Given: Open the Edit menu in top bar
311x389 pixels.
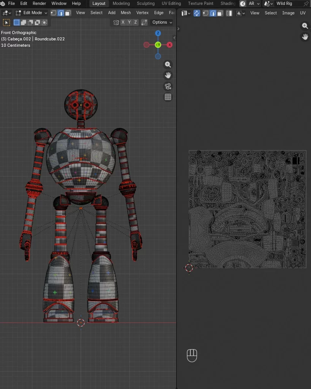Looking at the screenshot, I should 24,3.
